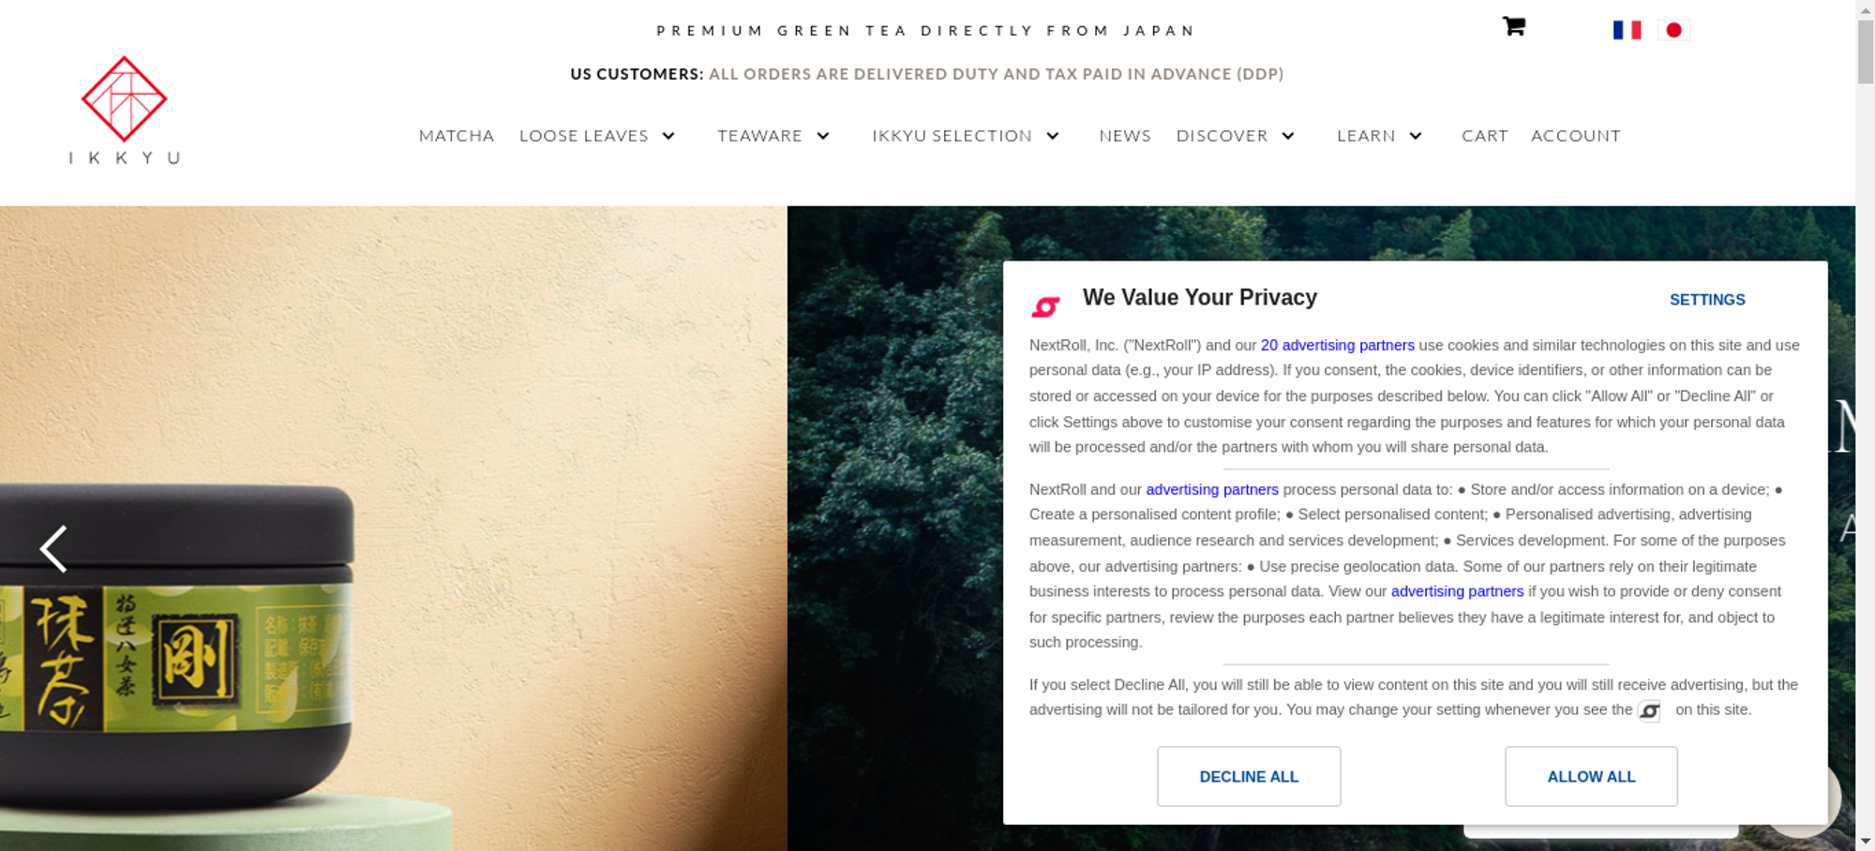Click the page's vertical scrollbar thumb

click(x=1866, y=52)
